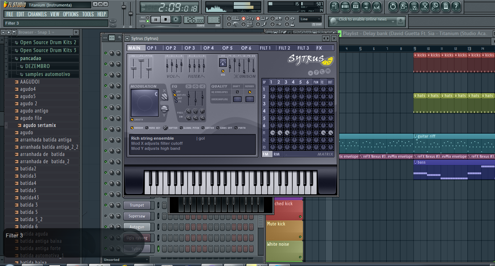Click the Trumpet channel button
Image resolution: width=495 pixels, height=266 pixels.
pyautogui.click(x=137, y=205)
